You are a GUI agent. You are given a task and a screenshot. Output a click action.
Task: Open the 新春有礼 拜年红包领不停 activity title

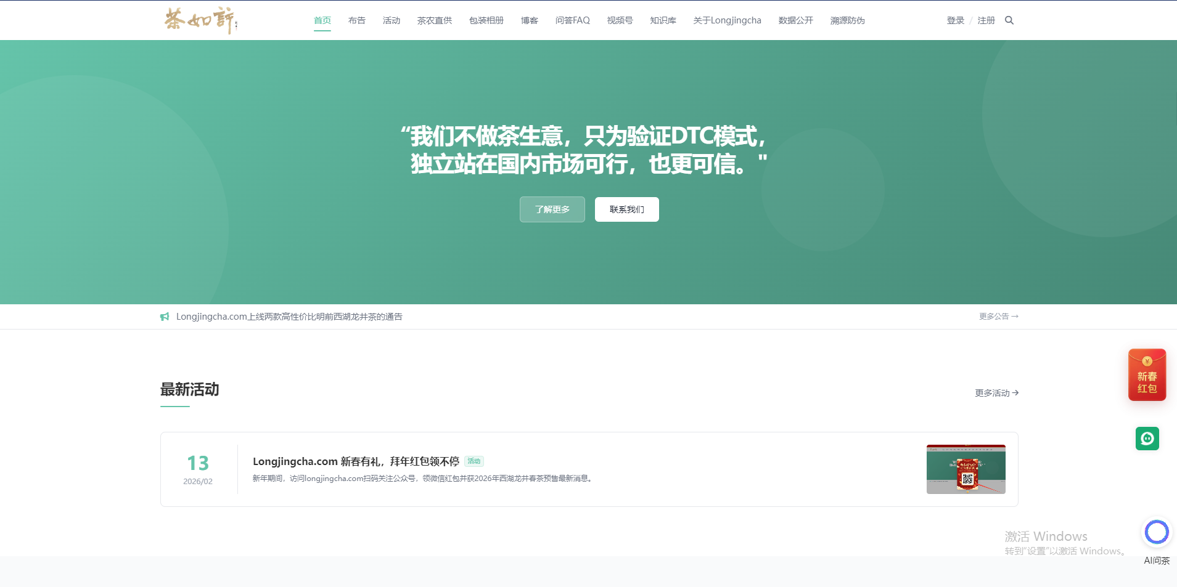(356, 461)
